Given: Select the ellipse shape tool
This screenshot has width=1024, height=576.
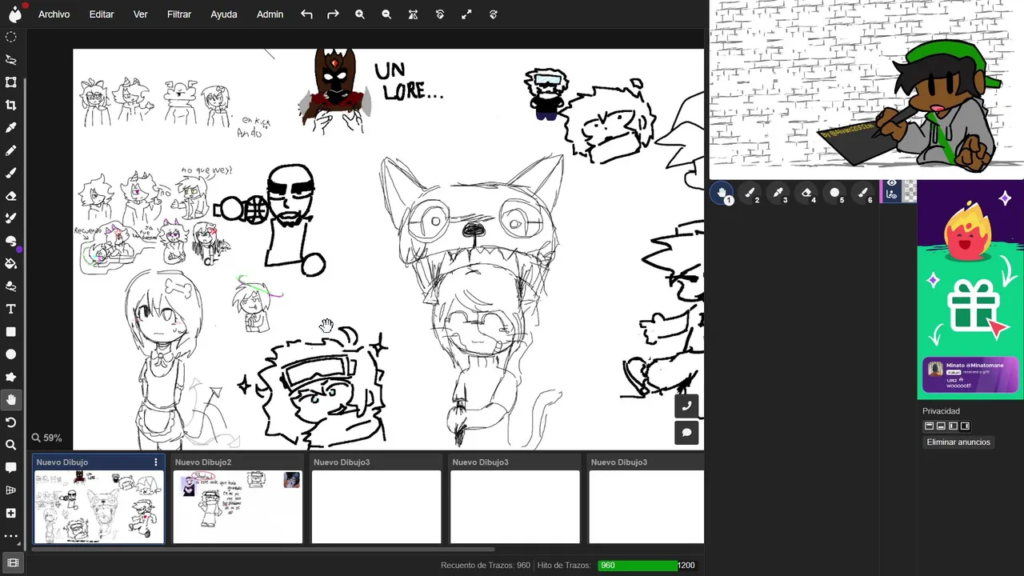Looking at the screenshot, I should click(11, 354).
